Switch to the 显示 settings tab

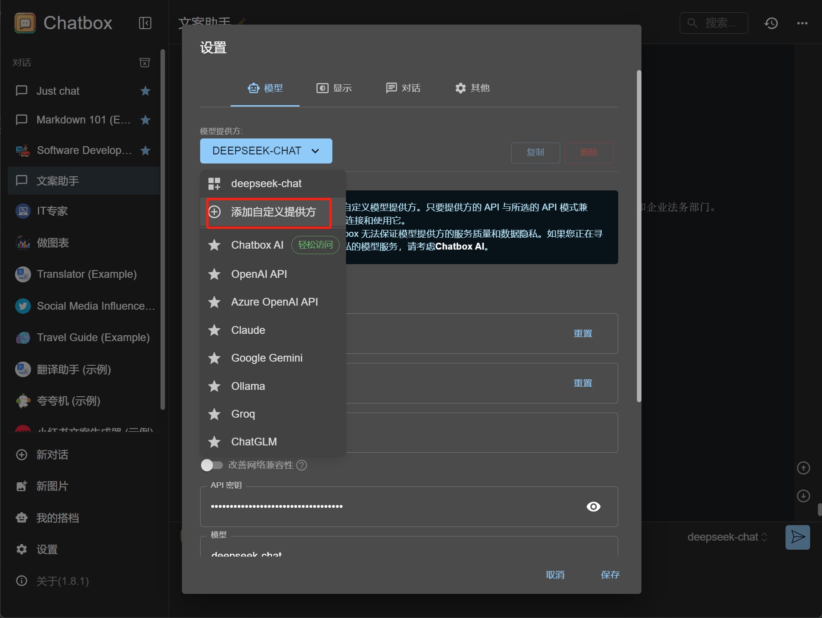pyautogui.click(x=334, y=88)
